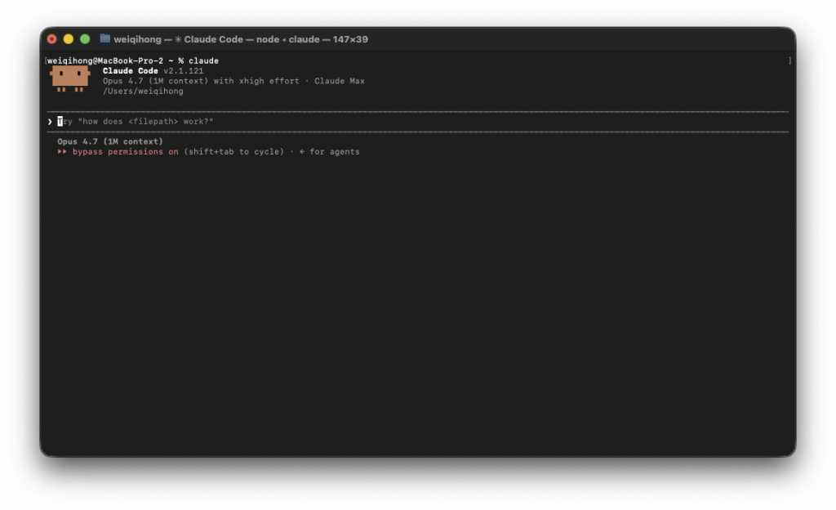Screen dimensions: 836x510
Task: Click the red double-arrow bypass mode icon
Action: (62, 151)
